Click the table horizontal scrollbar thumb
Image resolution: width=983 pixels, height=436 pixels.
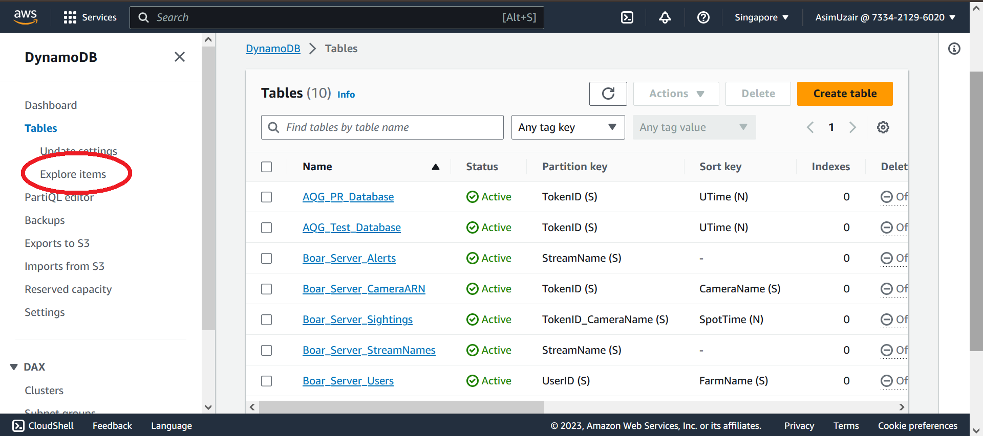[401, 407]
